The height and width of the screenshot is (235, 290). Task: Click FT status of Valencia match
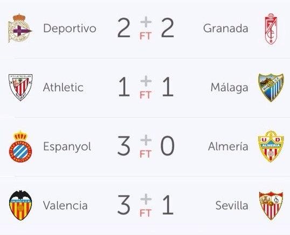[146, 213]
